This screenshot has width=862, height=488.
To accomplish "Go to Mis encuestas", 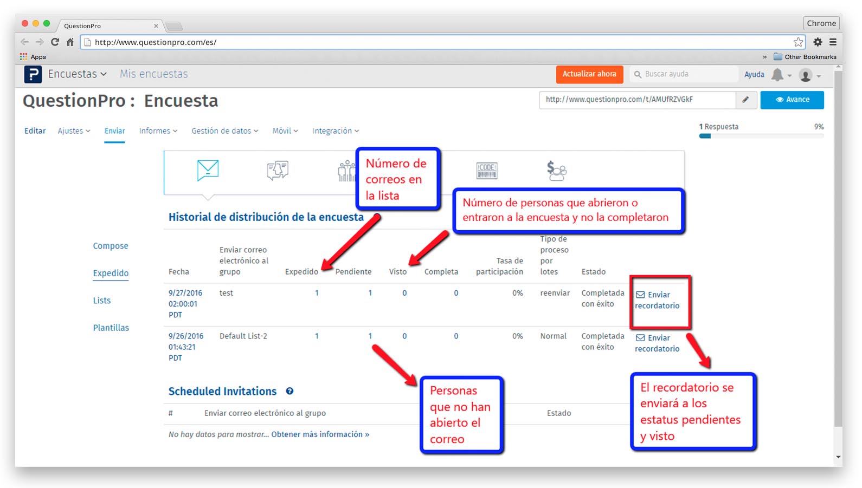I will point(154,74).
